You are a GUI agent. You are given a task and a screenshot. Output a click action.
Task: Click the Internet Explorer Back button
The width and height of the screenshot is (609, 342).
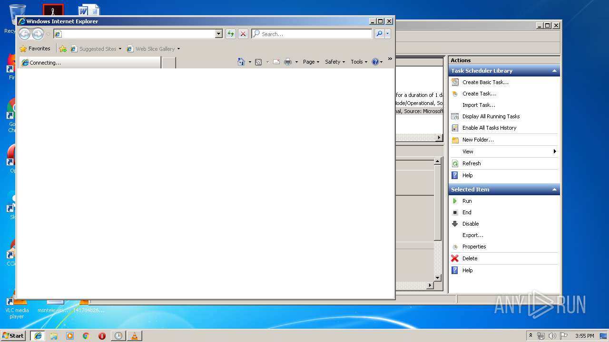tap(24, 34)
